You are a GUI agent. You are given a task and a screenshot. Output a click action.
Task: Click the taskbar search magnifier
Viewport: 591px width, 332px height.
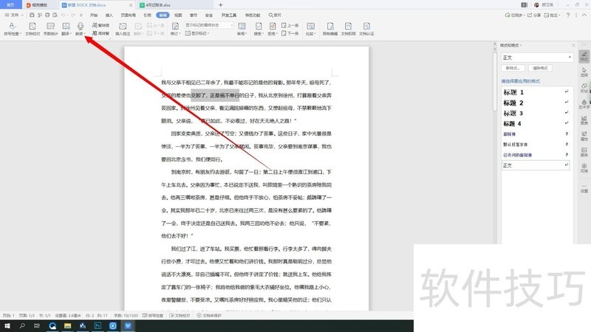[22, 326]
